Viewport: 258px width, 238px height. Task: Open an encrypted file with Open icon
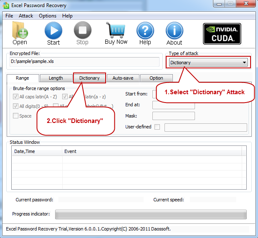tap(20, 33)
